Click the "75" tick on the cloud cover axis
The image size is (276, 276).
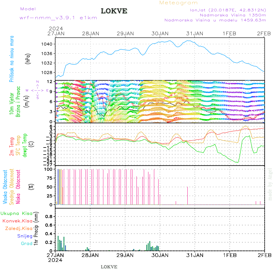[x=50, y=178]
